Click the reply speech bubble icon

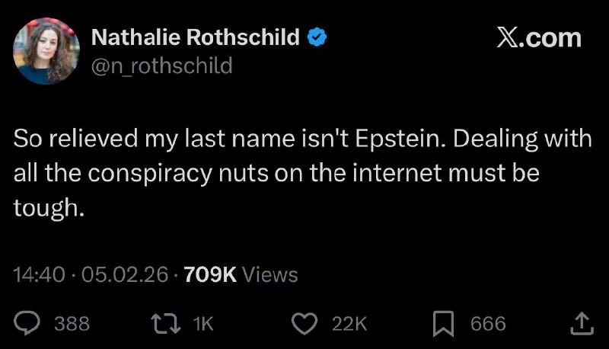(x=27, y=324)
